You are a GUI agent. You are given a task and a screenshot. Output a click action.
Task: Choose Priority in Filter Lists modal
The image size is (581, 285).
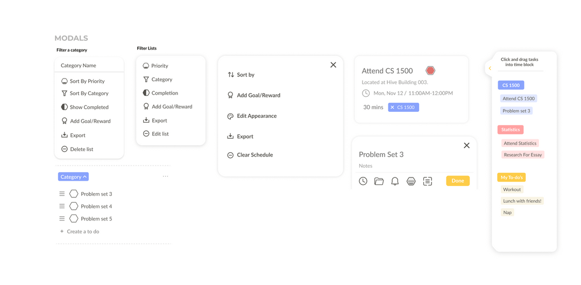(x=155, y=66)
